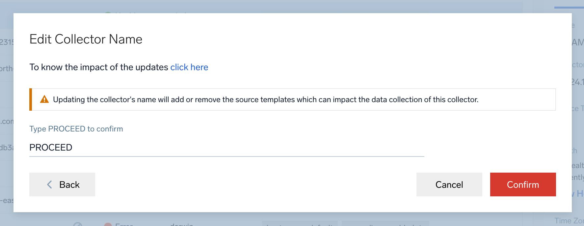Click the typed PROCEED text in the field
This screenshot has height=226, width=584.
click(x=51, y=148)
